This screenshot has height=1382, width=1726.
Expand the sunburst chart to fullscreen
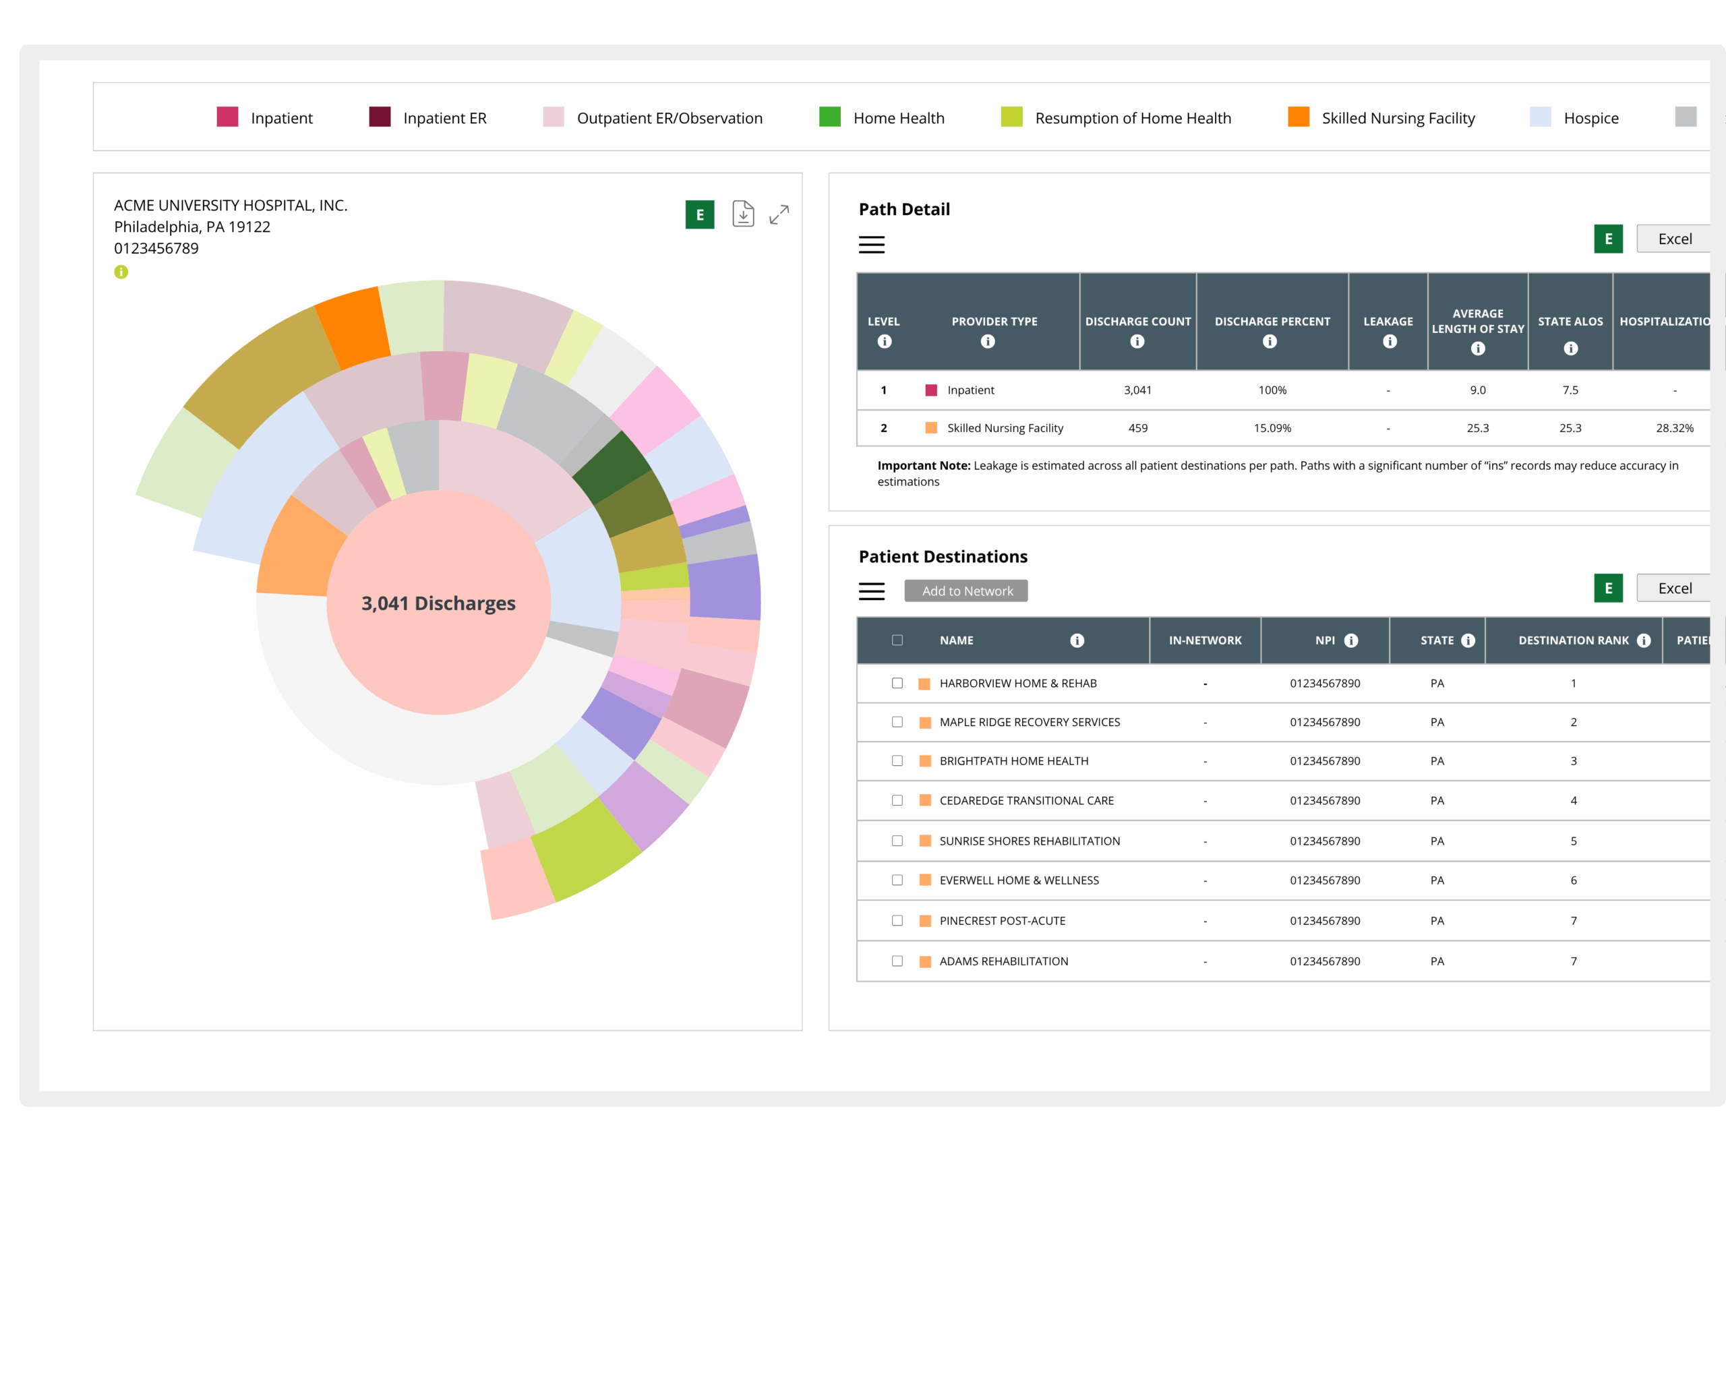tap(779, 214)
